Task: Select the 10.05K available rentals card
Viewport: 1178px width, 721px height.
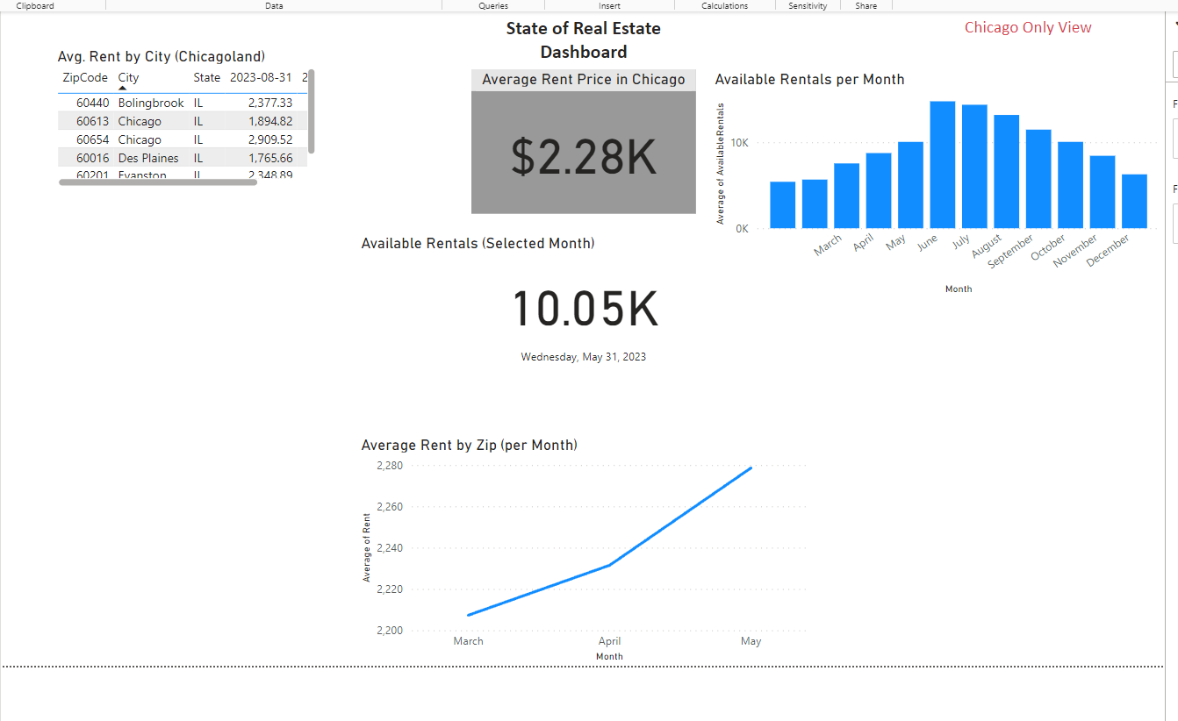Action: coord(584,310)
